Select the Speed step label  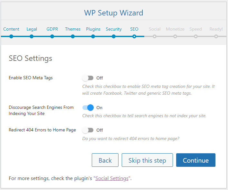click(x=195, y=29)
